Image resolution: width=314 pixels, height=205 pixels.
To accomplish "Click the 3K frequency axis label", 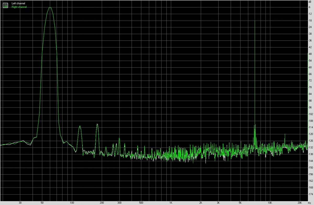I will pyautogui.click(x=218, y=203).
